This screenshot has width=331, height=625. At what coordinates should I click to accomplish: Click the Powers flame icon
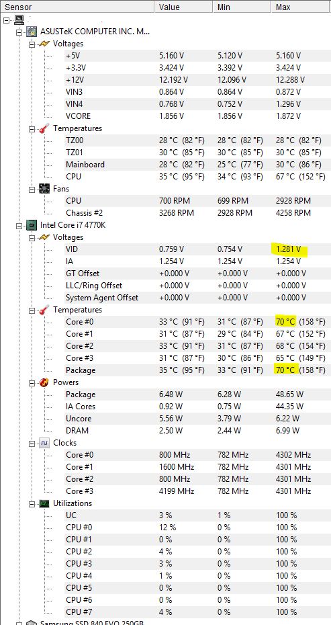pos(44,382)
